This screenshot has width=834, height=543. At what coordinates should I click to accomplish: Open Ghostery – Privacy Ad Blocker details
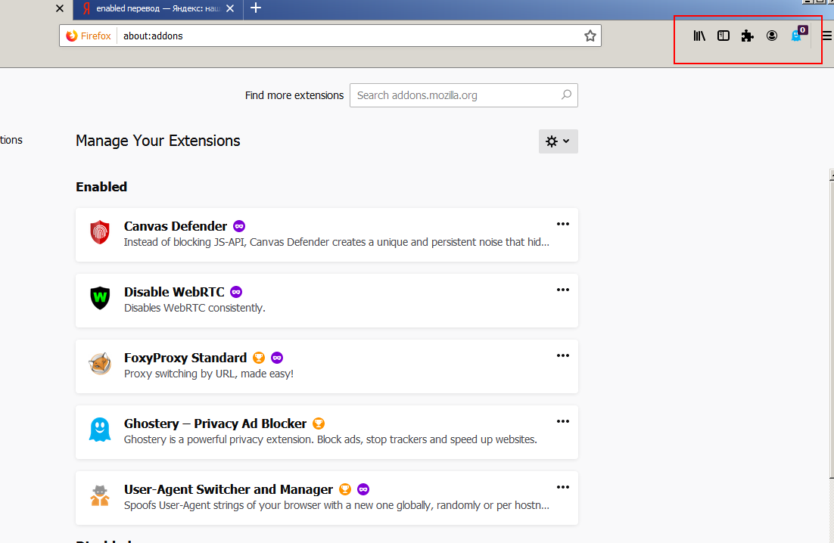pyautogui.click(x=327, y=433)
